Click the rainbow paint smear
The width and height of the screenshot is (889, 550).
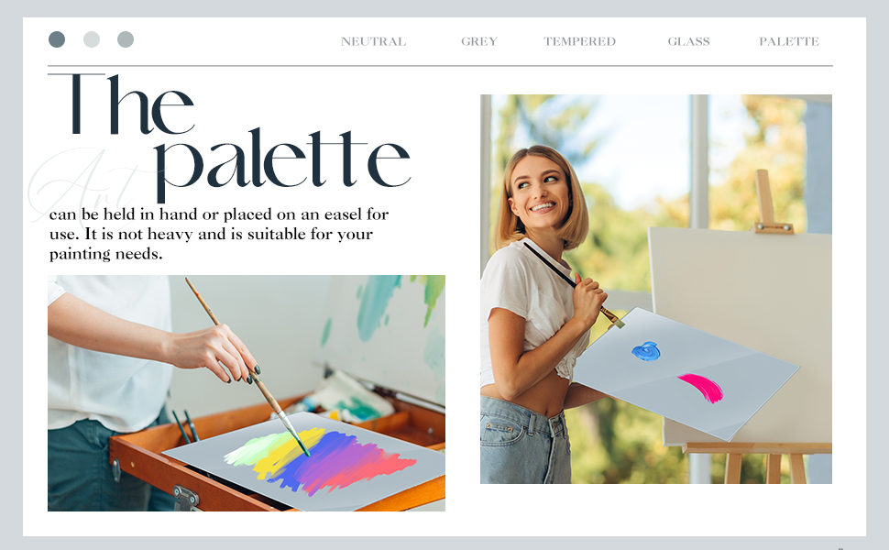[x=321, y=459]
